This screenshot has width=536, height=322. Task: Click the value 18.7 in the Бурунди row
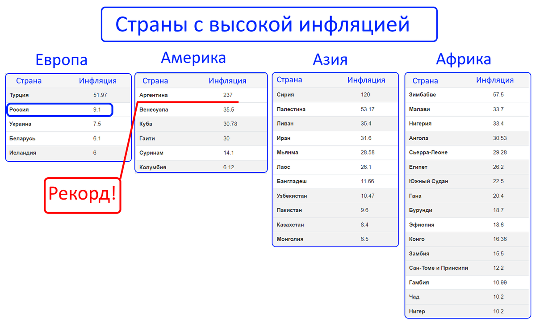(498, 210)
